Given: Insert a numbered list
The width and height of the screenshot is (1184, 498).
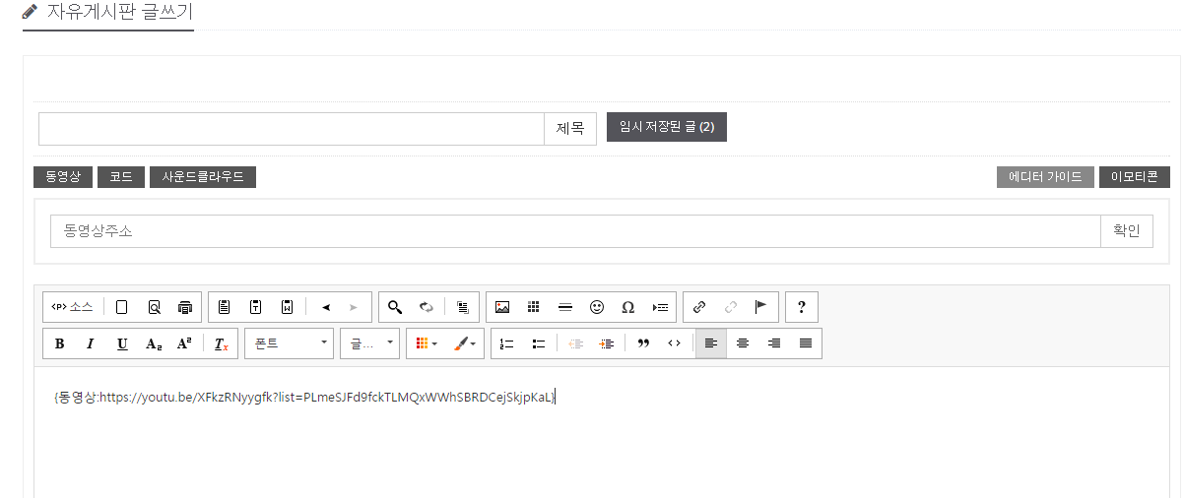Looking at the screenshot, I should point(507,343).
